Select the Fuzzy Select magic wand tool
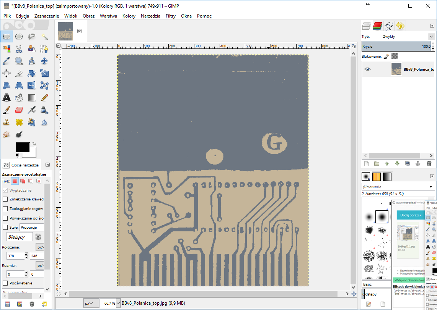This screenshot has height=310, width=437. click(x=44, y=36)
